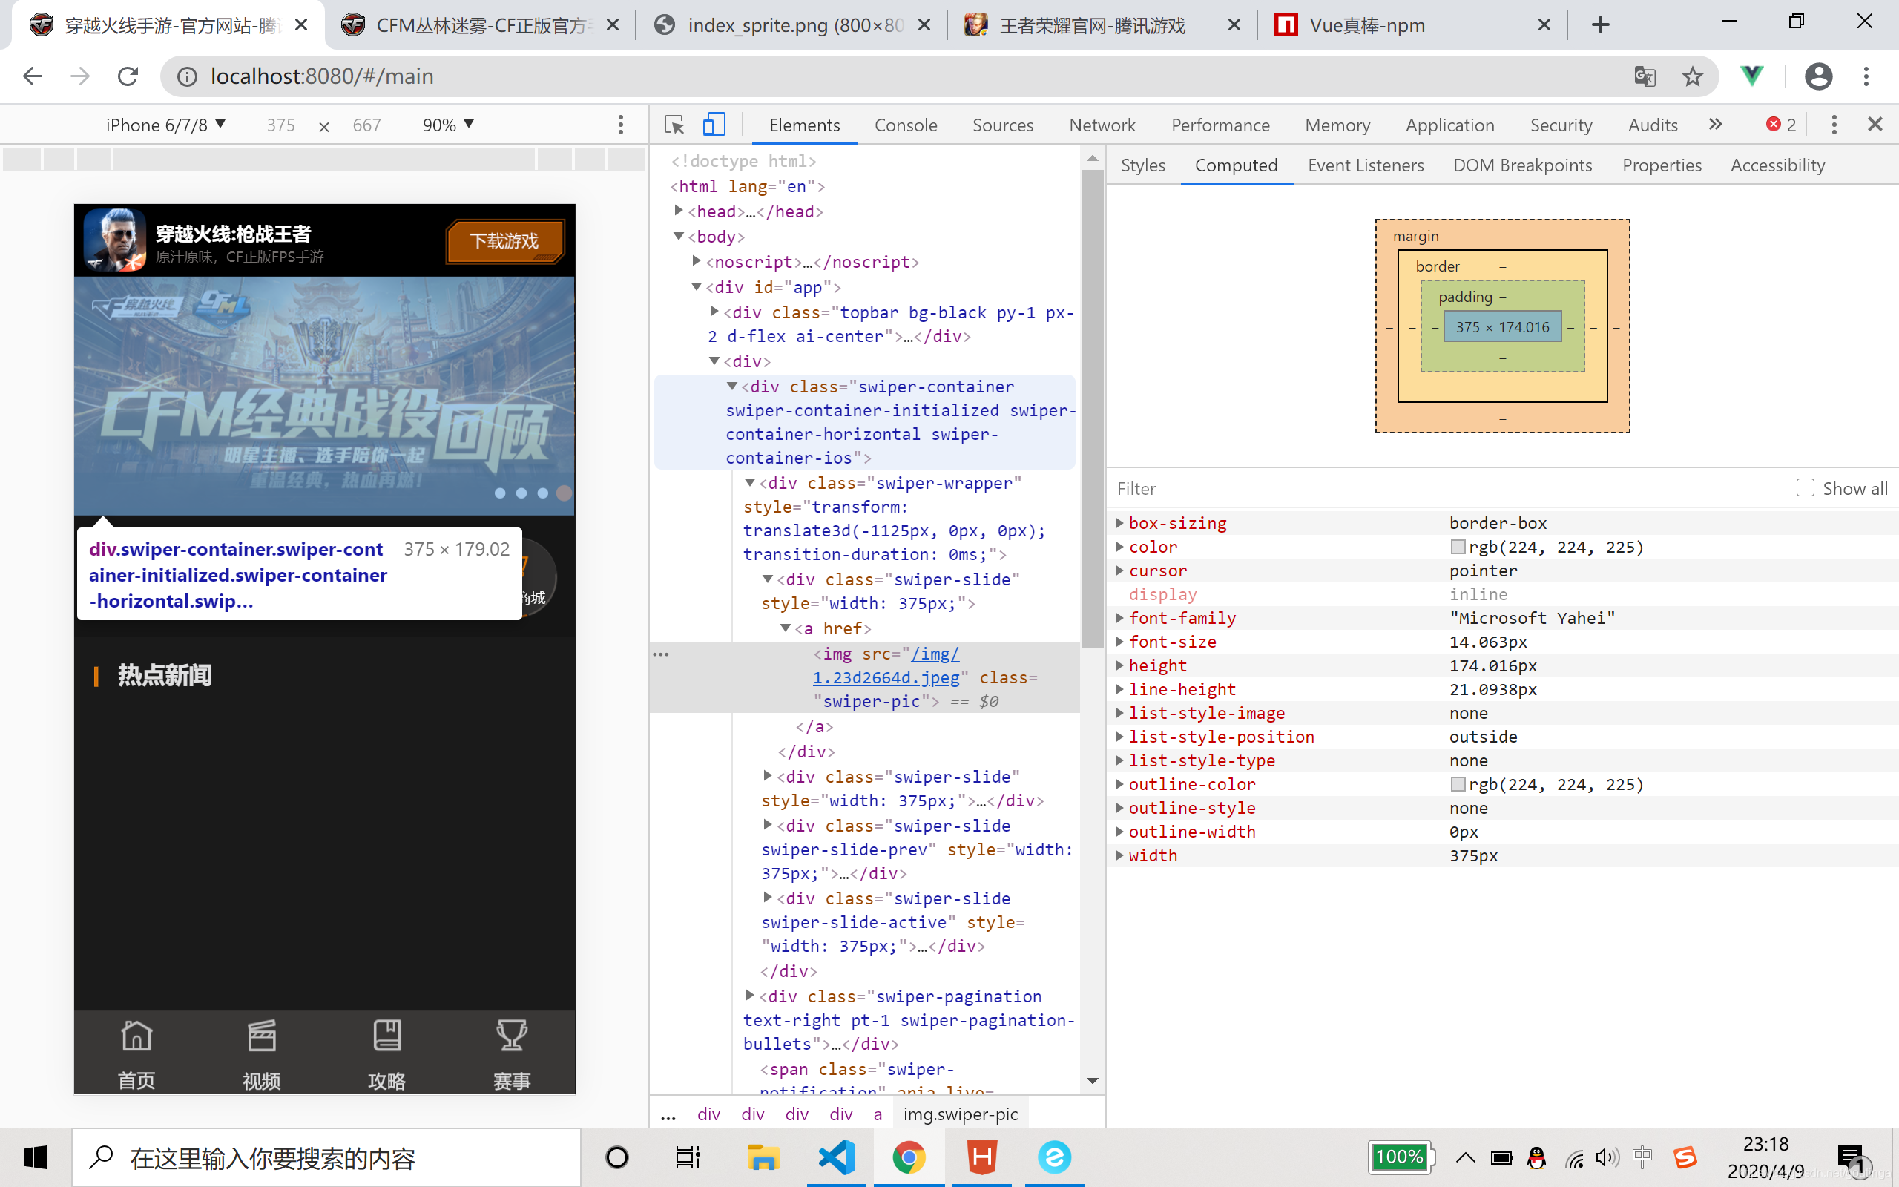Tap the 赛事 trophy icon in bottom nav
Screen dimensions: 1899x1187
(512, 1036)
